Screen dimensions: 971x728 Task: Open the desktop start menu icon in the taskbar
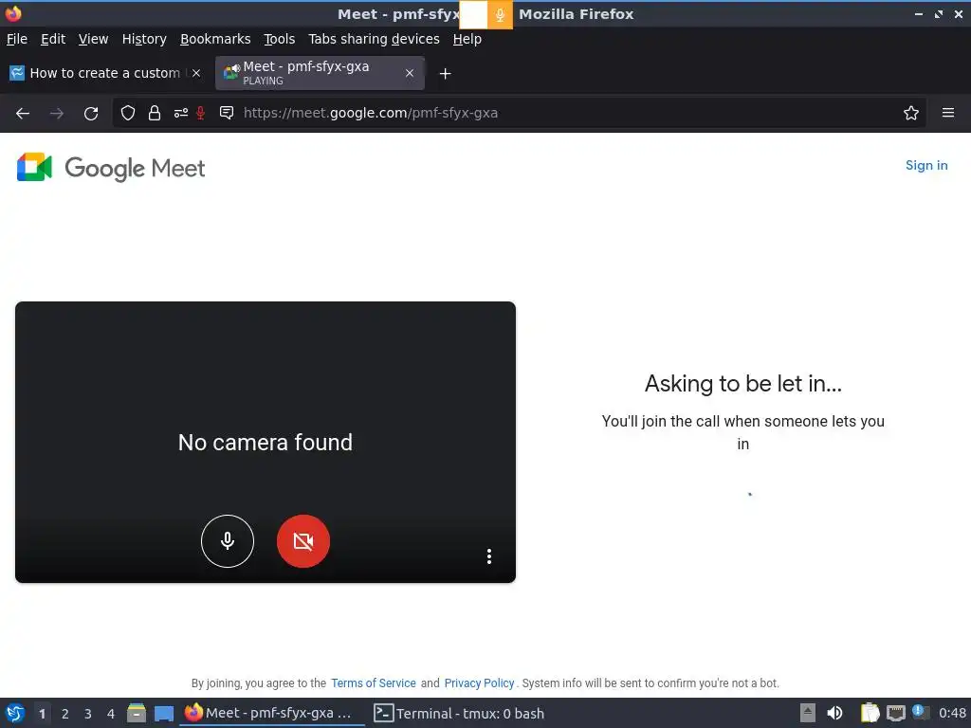(15, 713)
